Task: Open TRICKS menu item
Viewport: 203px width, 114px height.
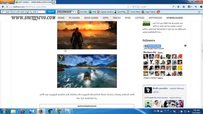Action: (x=116, y=18)
